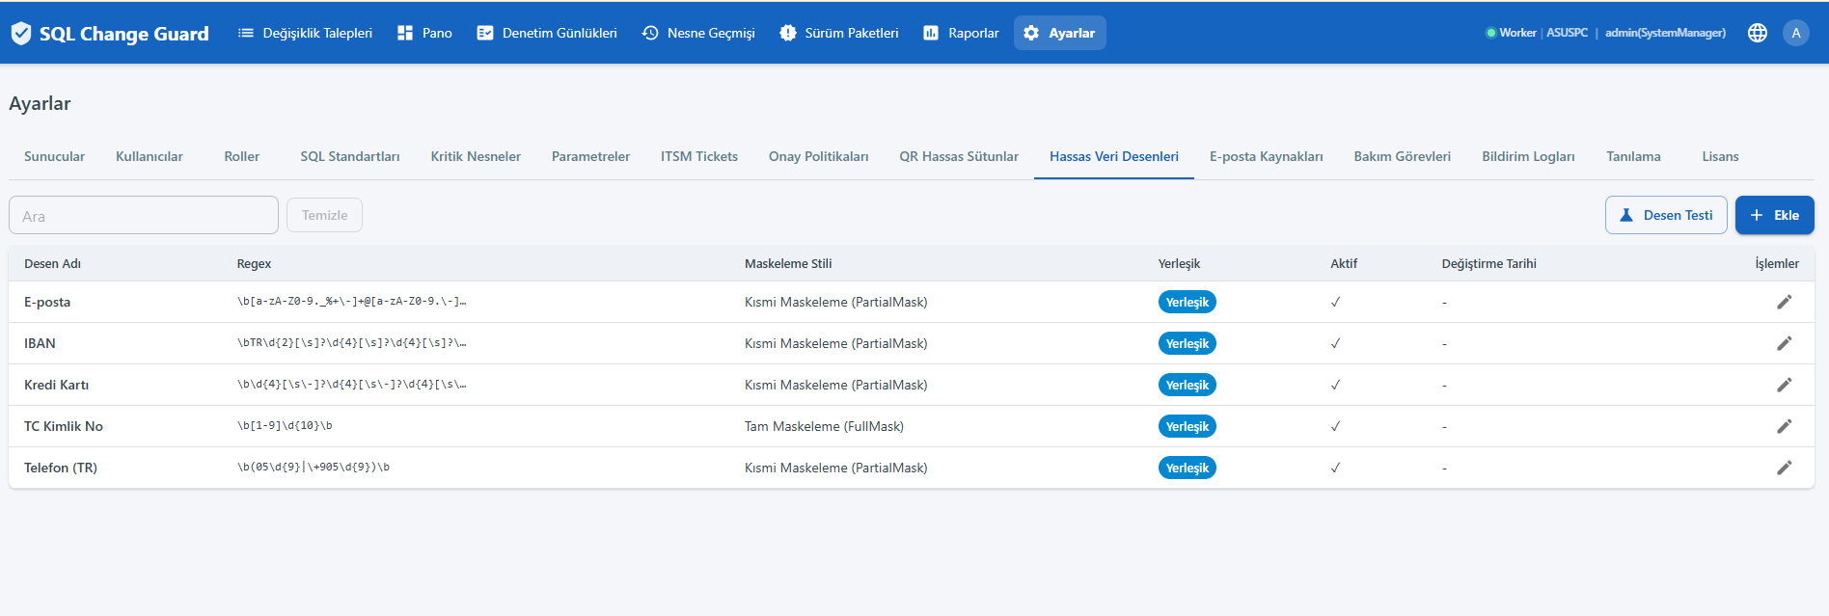Image resolution: width=1829 pixels, height=616 pixels.
Task: Switch to SQL Standartları tab
Action: pyautogui.click(x=350, y=156)
